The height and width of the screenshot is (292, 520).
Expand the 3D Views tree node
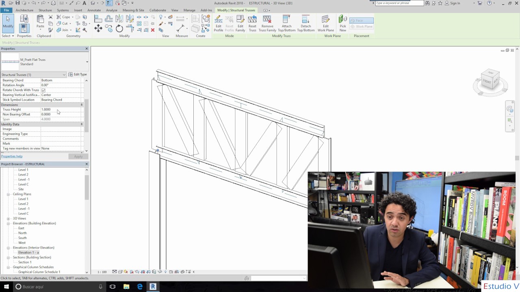coord(8,219)
